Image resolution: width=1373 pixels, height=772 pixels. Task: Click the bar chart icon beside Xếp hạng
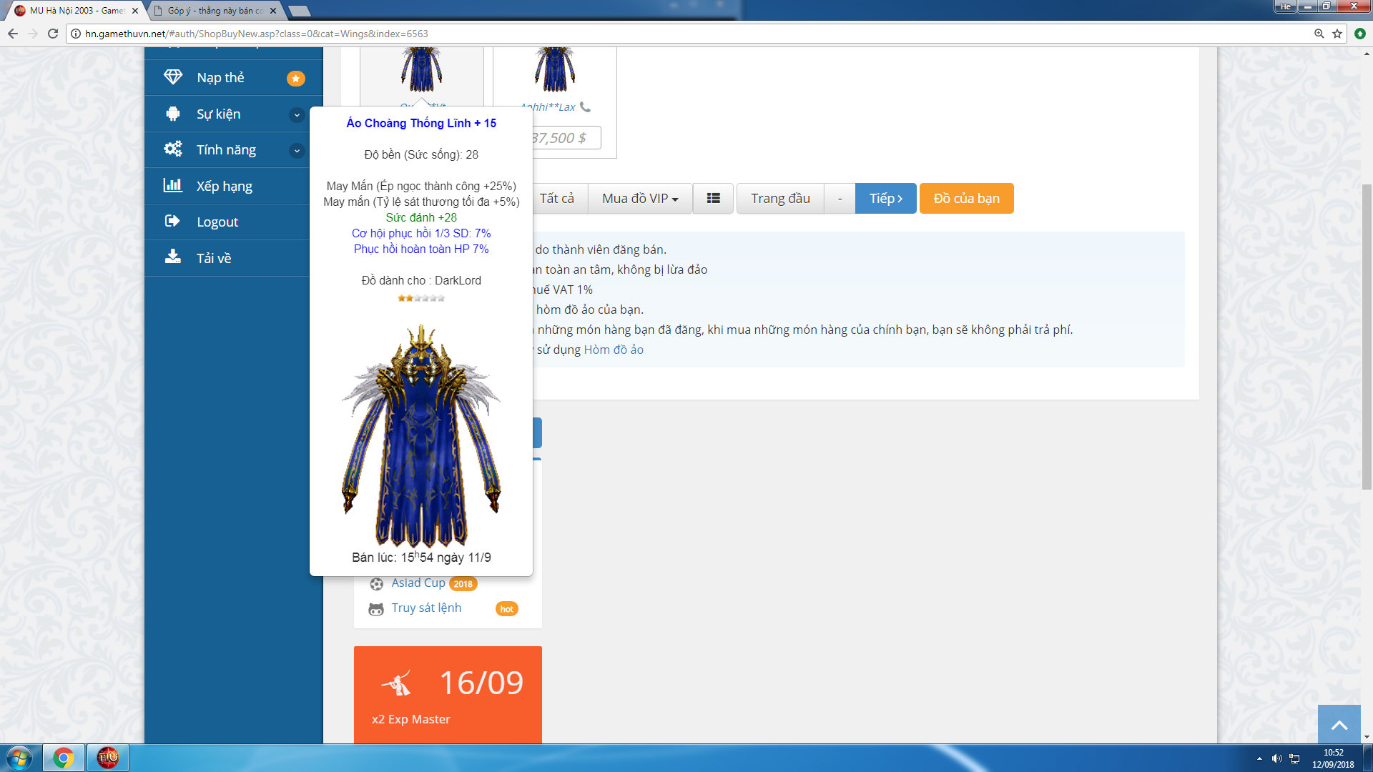tap(173, 185)
